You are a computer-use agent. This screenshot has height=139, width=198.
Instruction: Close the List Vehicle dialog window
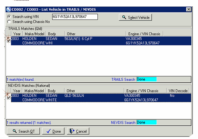point(188,9)
